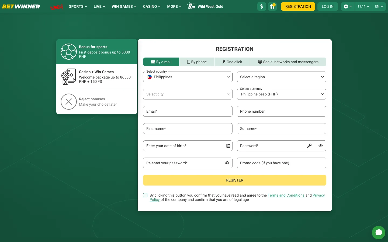Switch to Social networks and messengers tab
This screenshot has width=388, height=242.
288,62
